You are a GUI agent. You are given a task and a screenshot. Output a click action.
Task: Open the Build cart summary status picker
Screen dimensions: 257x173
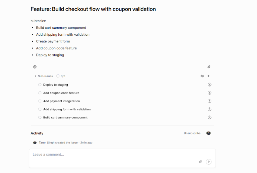[40, 118]
